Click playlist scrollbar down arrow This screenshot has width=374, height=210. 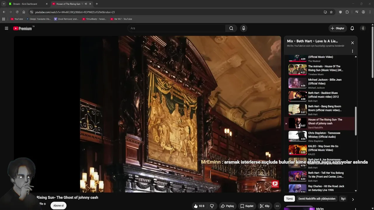tap(356, 191)
